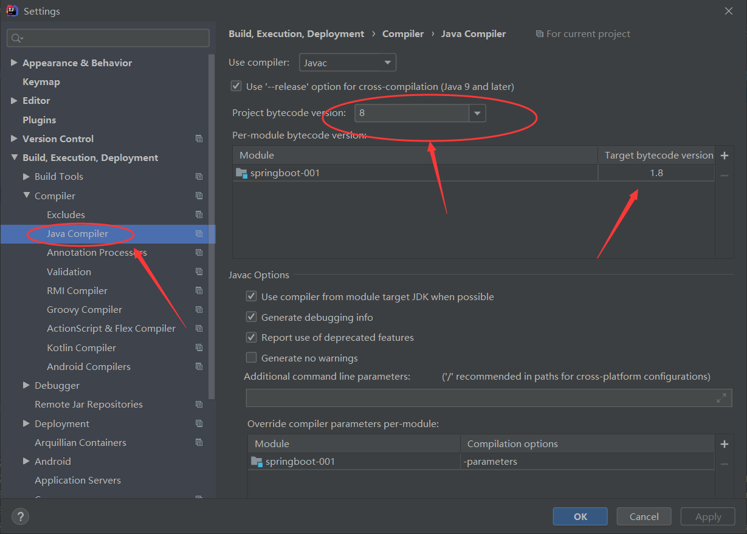Click project-level icon beside ActionScript & Flex Compiler
The image size is (747, 534).
point(199,328)
